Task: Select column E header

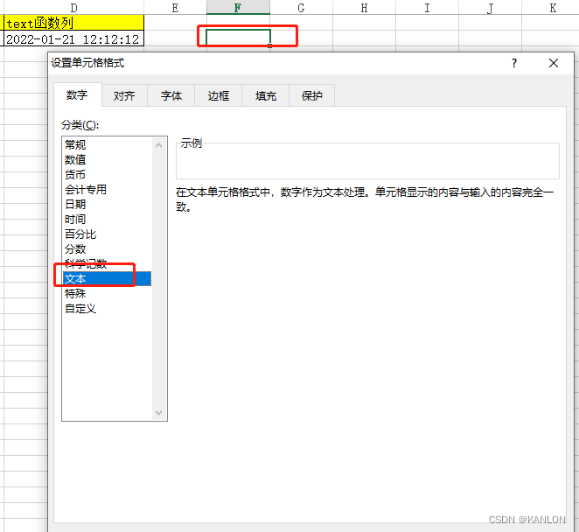Action: (x=176, y=7)
